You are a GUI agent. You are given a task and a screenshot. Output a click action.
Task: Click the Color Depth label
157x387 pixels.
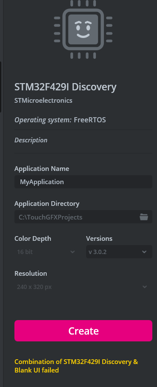pos(33,238)
